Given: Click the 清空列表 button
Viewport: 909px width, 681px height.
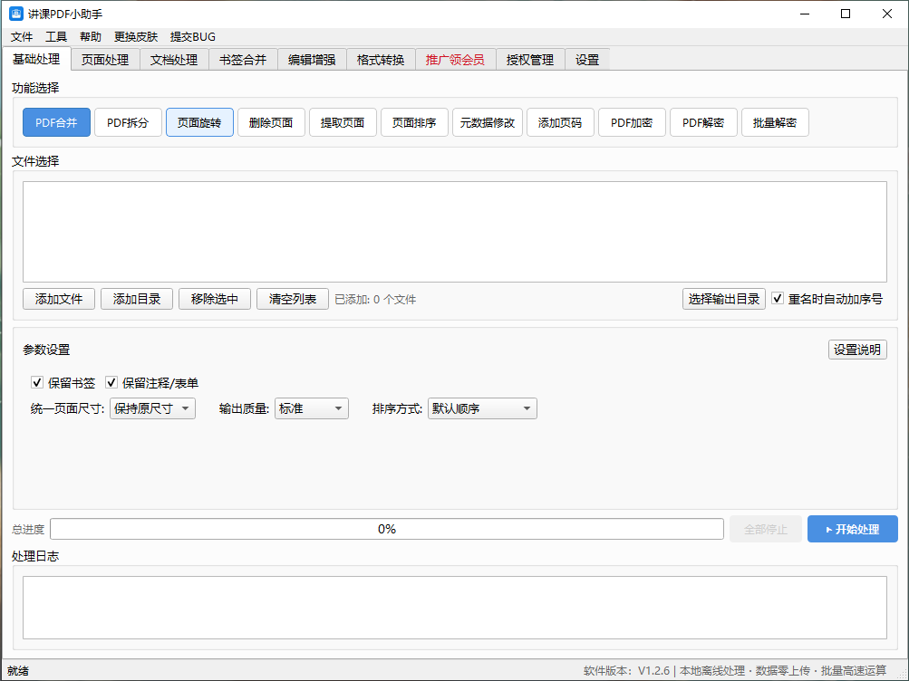Looking at the screenshot, I should (293, 300).
